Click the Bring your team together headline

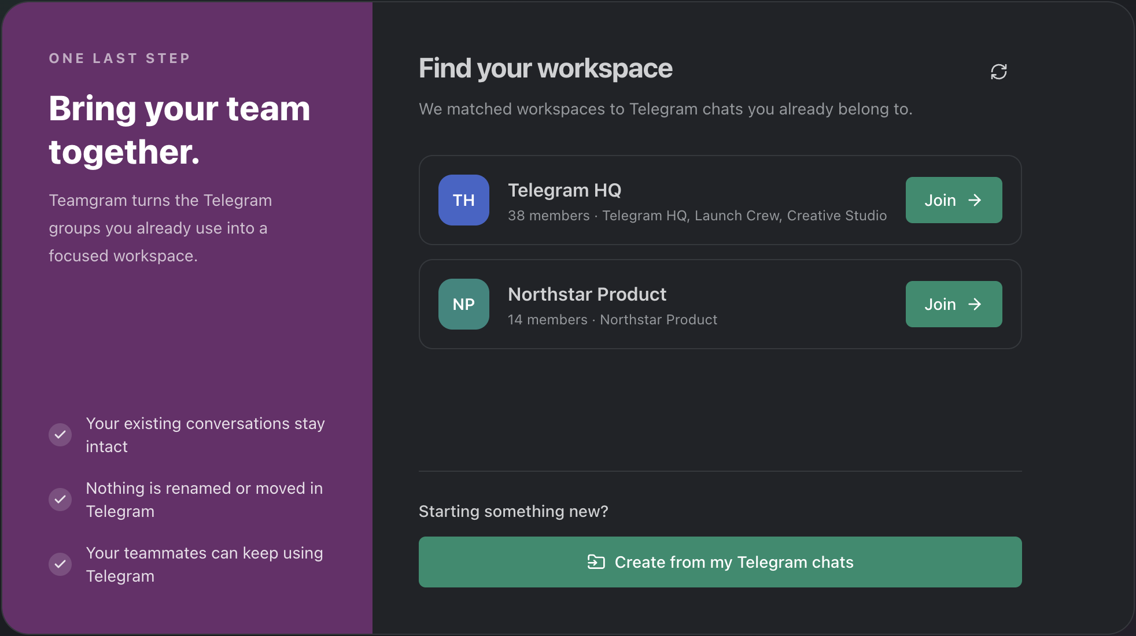(180, 130)
